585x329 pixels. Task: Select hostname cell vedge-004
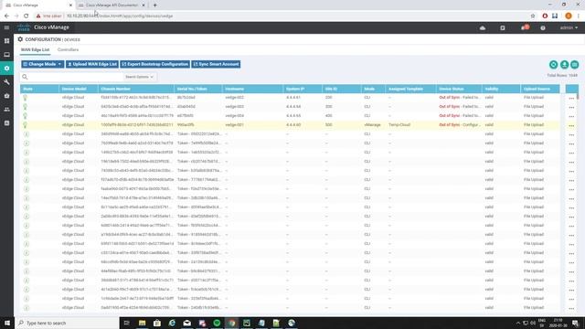pyautogui.click(x=234, y=116)
